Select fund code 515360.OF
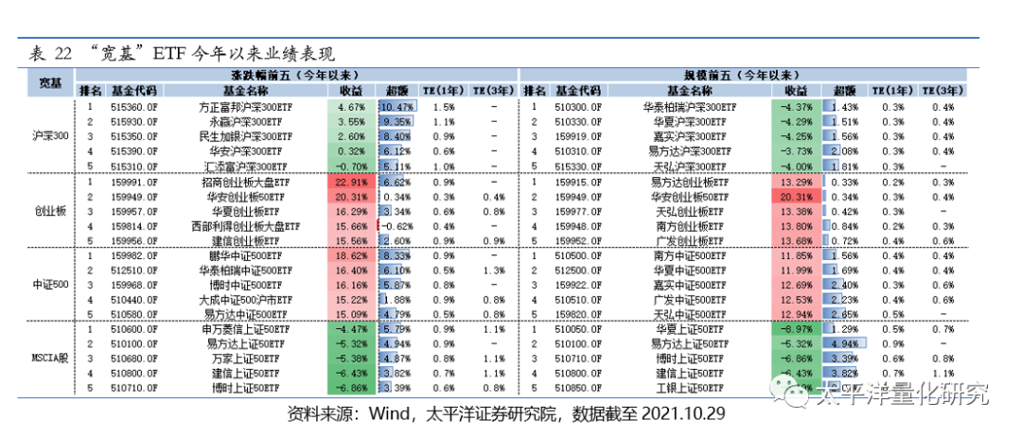The image size is (1022, 438). (133, 107)
